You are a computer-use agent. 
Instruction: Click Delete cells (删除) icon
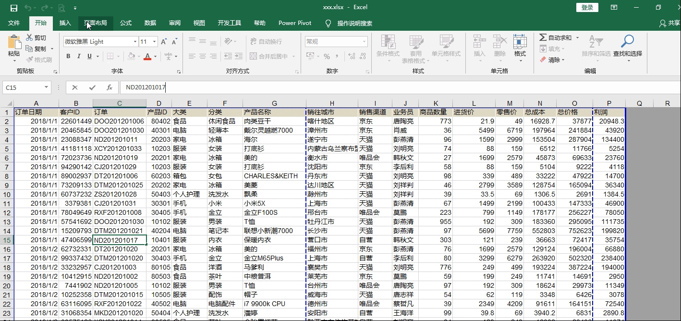click(x=500, y=42)
